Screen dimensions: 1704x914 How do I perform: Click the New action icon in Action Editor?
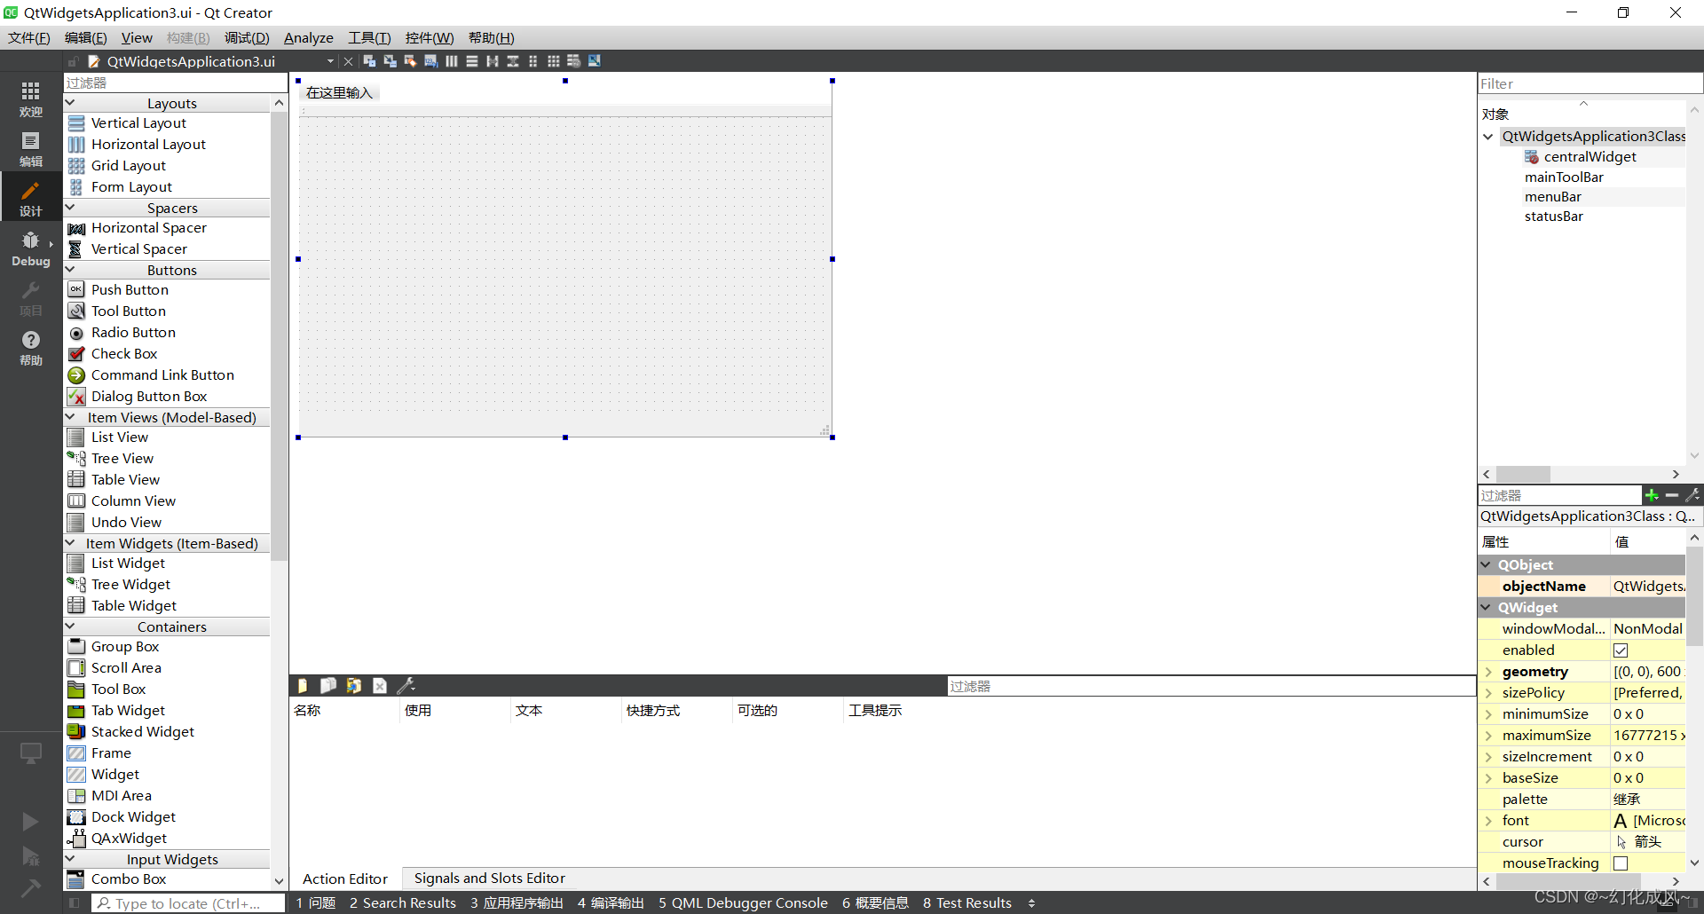[303, 685]
